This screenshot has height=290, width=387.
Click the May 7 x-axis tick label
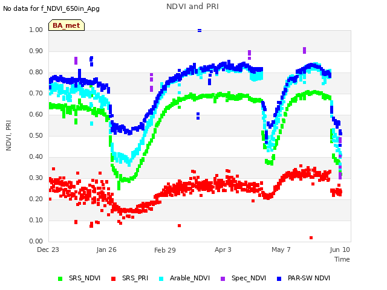[x=281, y=250]
